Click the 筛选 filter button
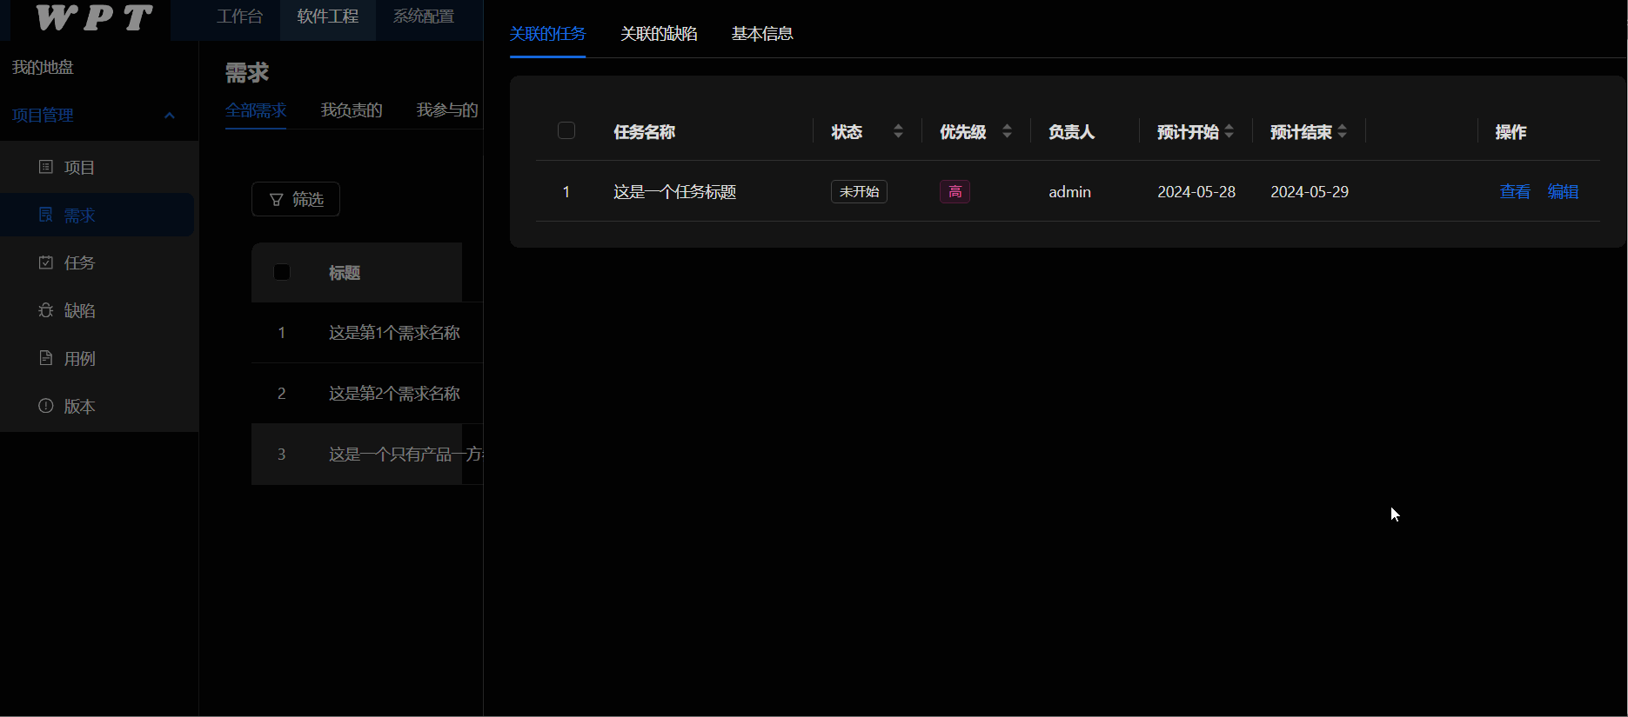This screenshot has height=717, width=1628. point(296,199)
